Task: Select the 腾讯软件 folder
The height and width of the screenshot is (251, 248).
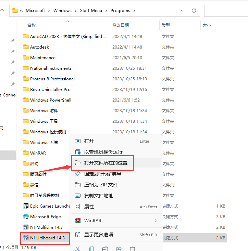Action: point(35,174)
